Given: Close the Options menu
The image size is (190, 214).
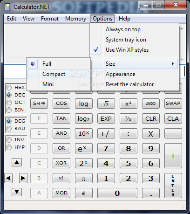Looking at the screenshot, I should [x=102, y=19].
